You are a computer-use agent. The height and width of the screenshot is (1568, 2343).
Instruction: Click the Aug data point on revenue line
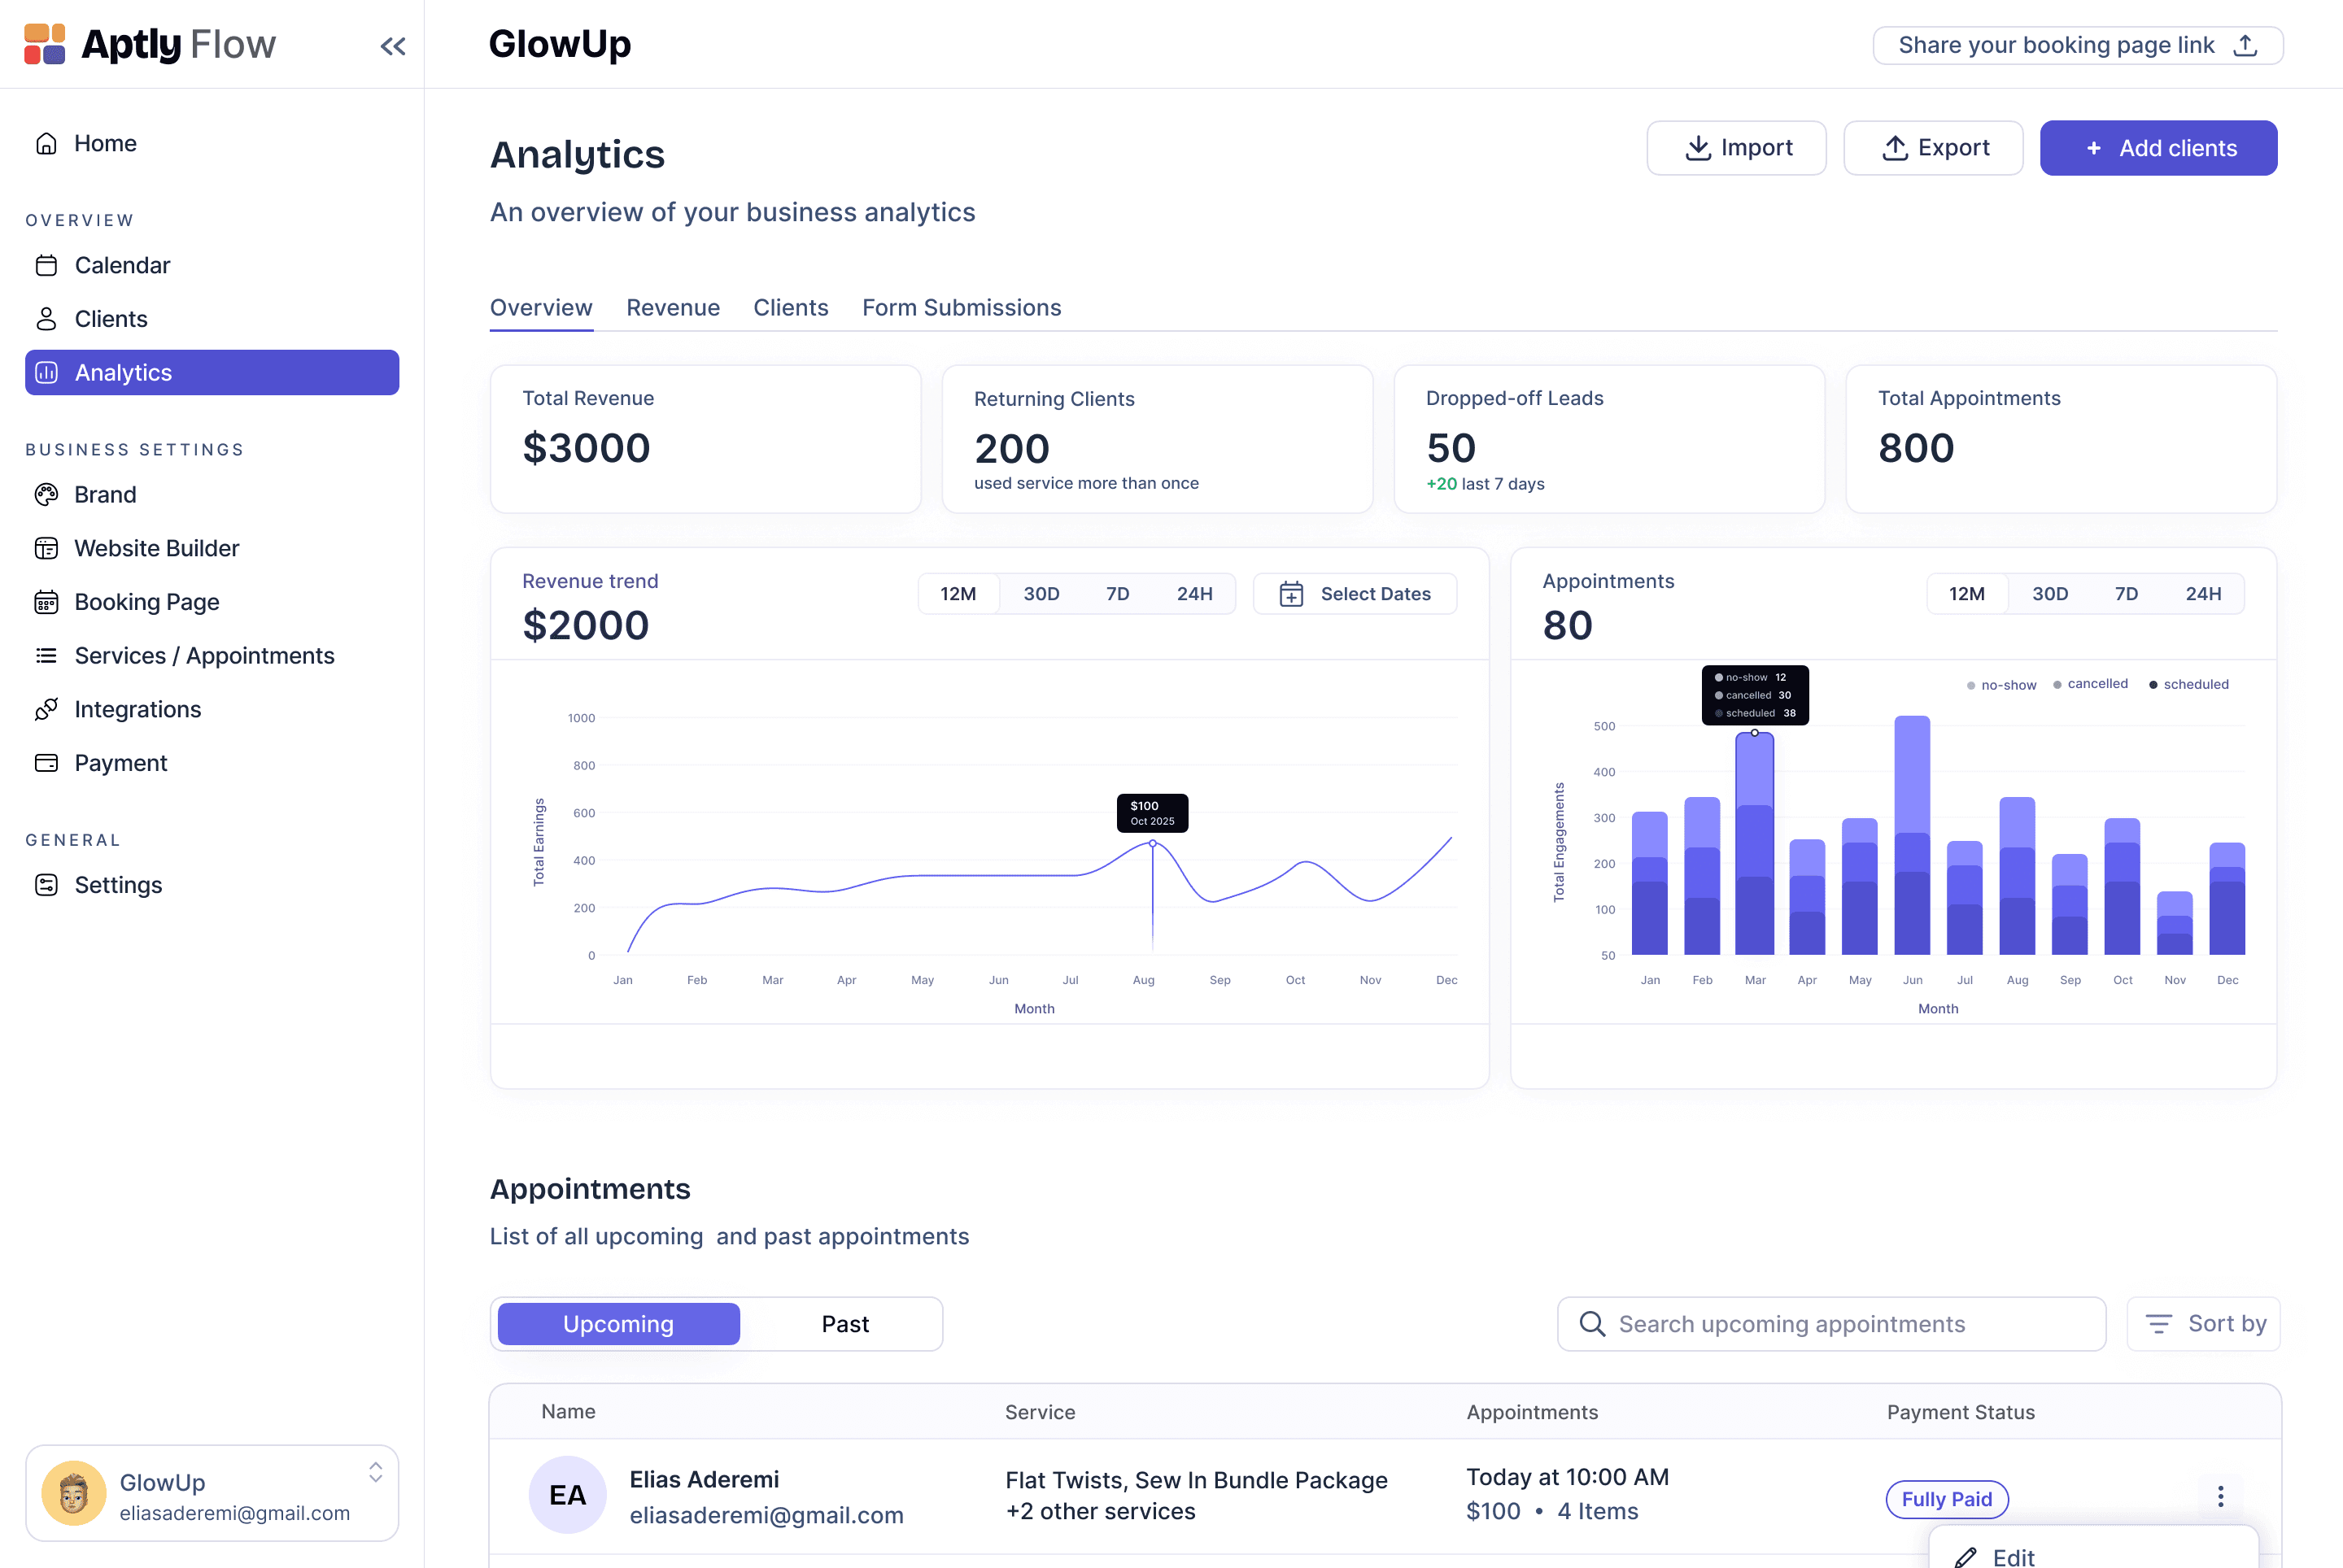pos(1153,844)
